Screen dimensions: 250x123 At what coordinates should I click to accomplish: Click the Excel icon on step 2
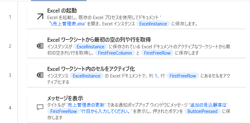40,46
